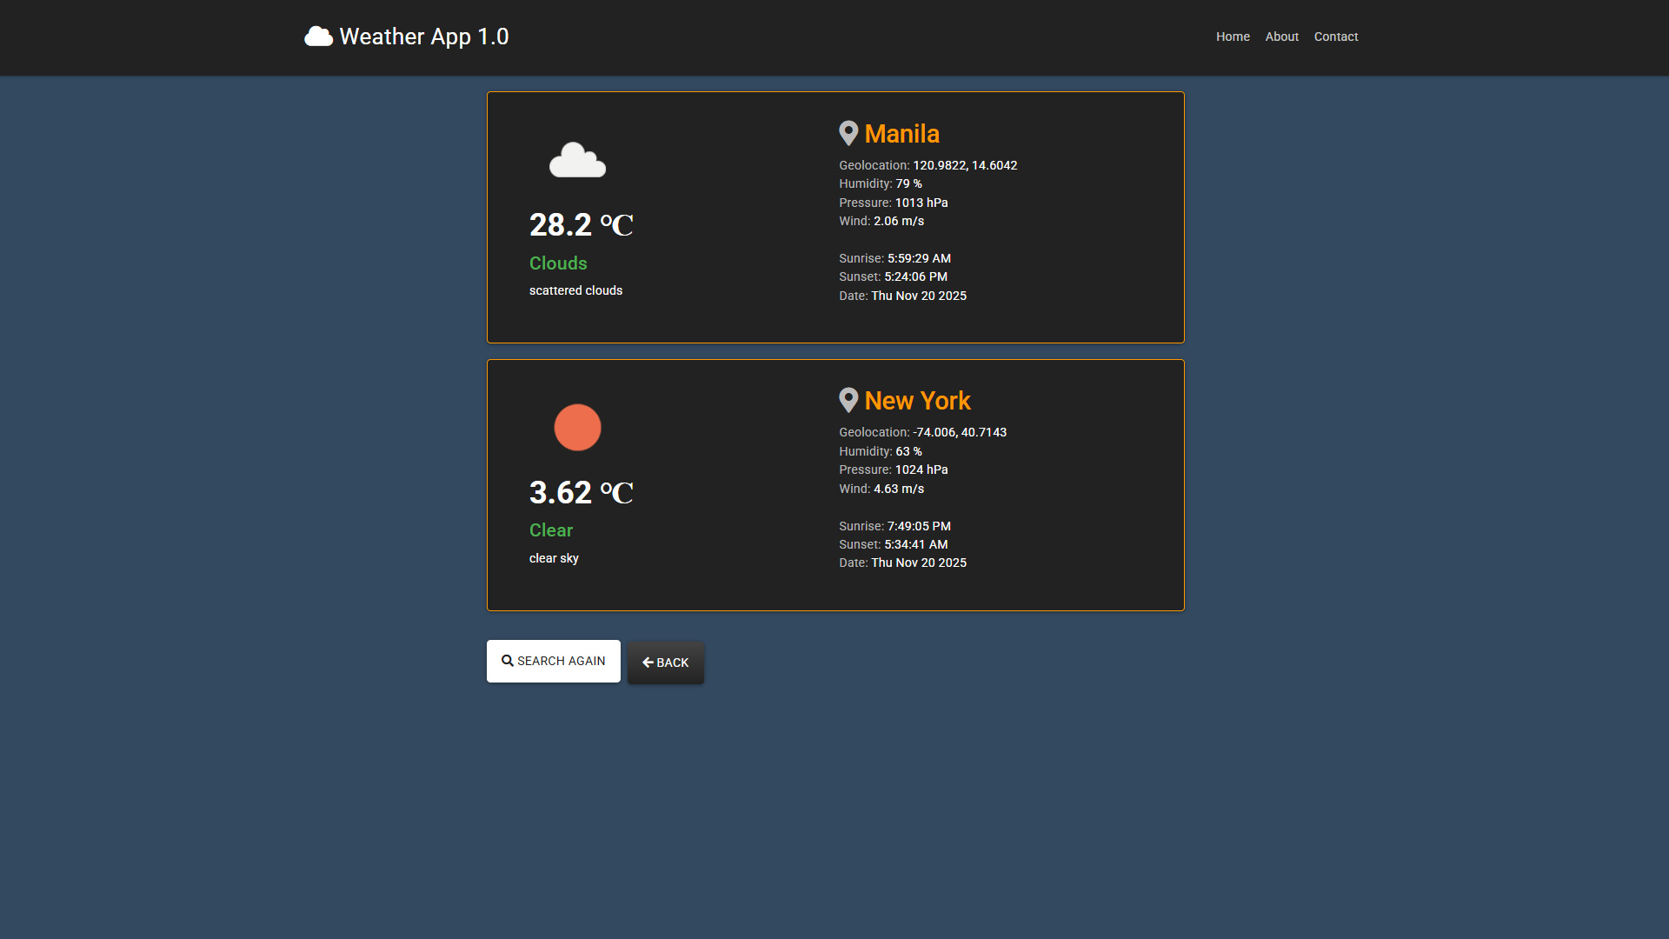Viewport: 1669px width, 939px height.
Task: Click the New York city heading
Action: click(x=917, y=401)
